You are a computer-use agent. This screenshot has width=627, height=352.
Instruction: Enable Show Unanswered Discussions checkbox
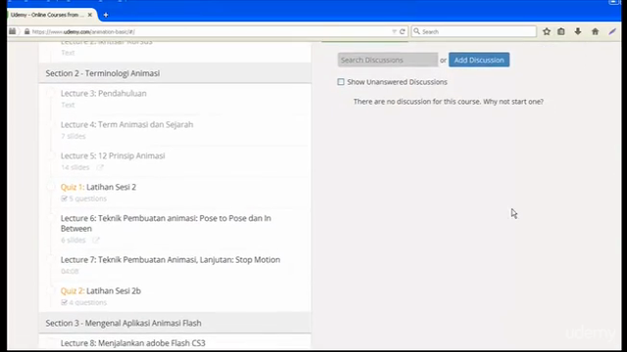tap(341, 82)
